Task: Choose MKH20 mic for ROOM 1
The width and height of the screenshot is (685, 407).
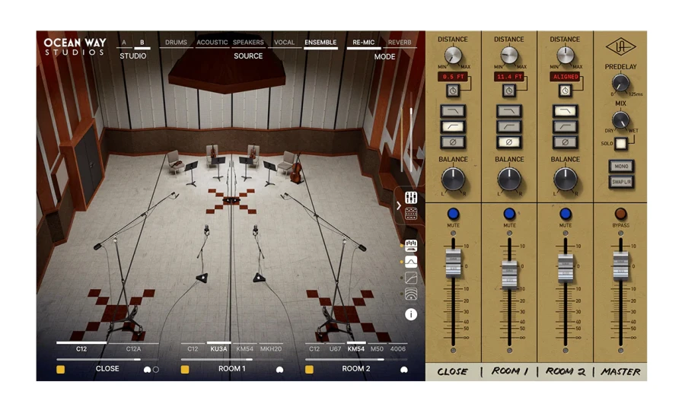Action: tap(270, 348)
